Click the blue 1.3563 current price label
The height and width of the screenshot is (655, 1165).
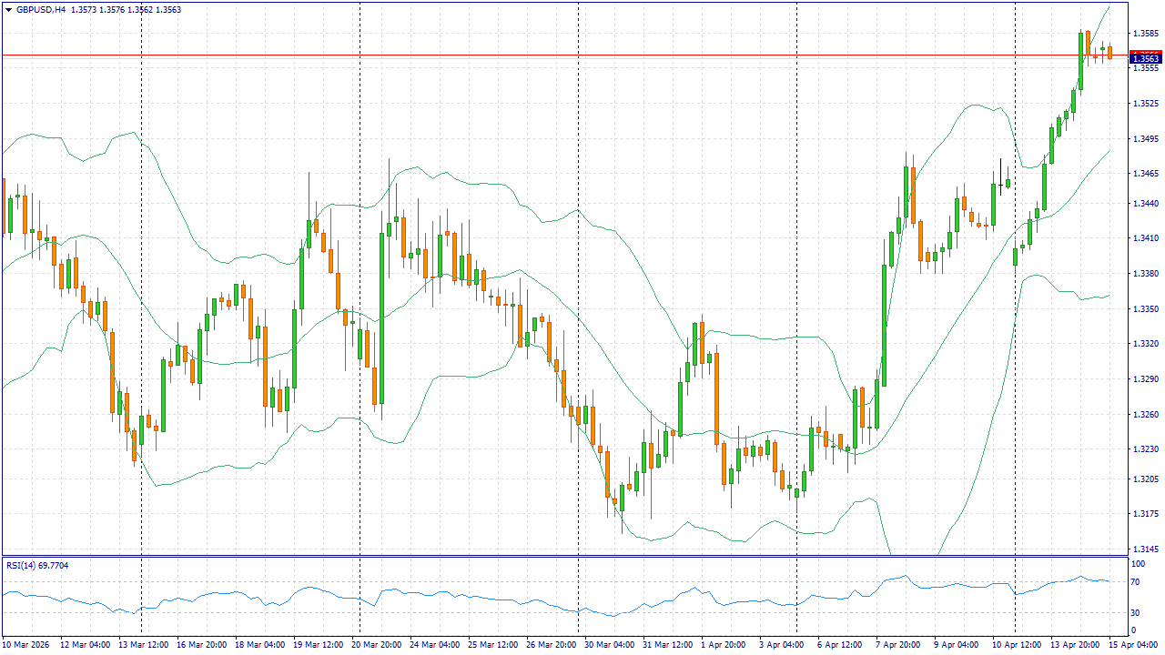(x=1145, y=59)
